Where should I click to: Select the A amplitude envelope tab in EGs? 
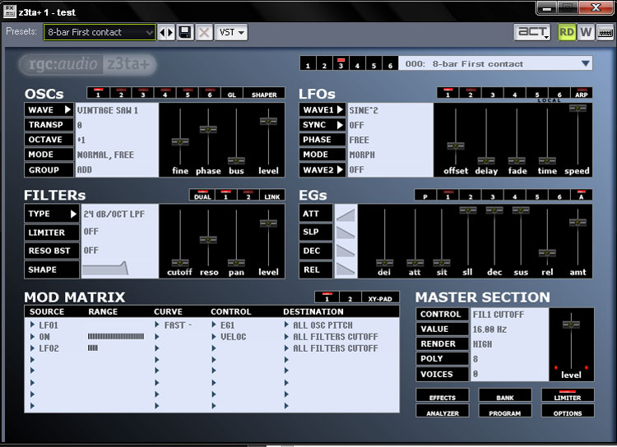(581, 195)
